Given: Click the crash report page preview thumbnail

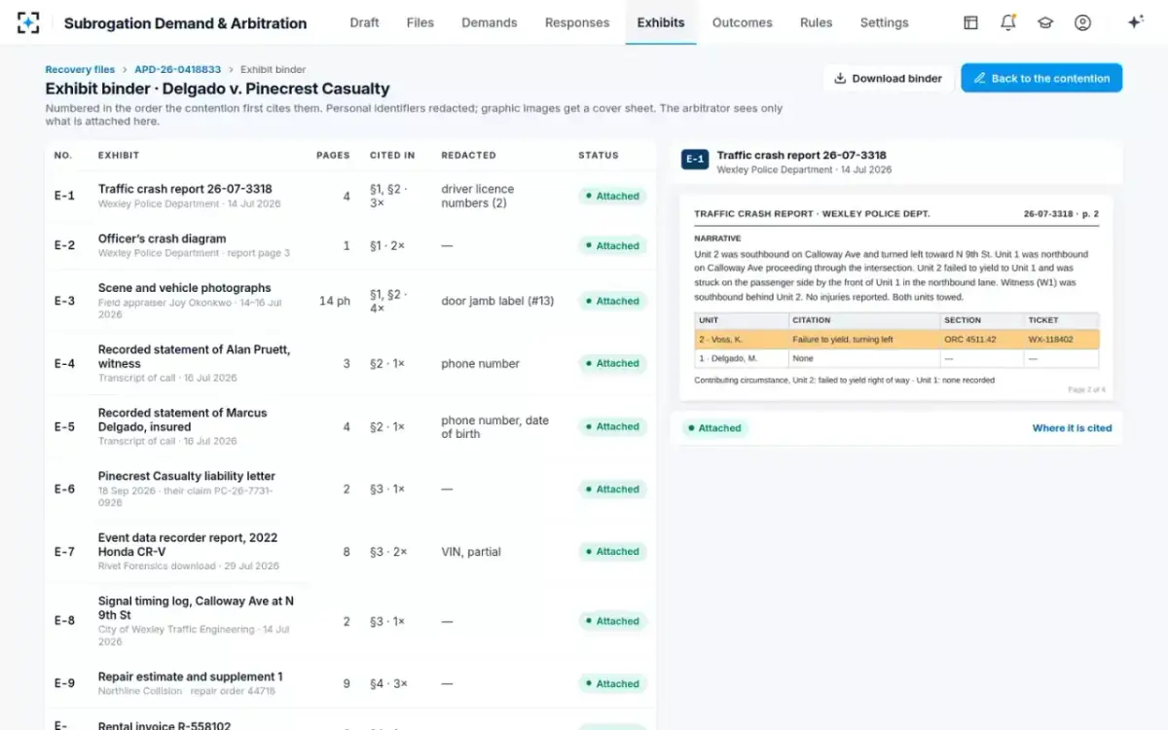Looking at the screenshot, I should pyautogui.click(x=896, y=298).
